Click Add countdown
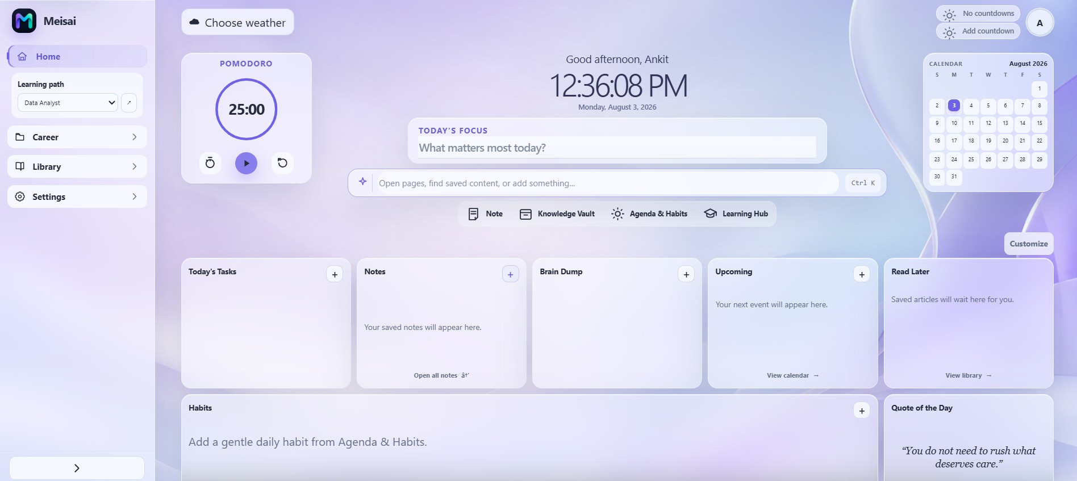Viewport: 1077px width, 481px height. click(978, 31)
